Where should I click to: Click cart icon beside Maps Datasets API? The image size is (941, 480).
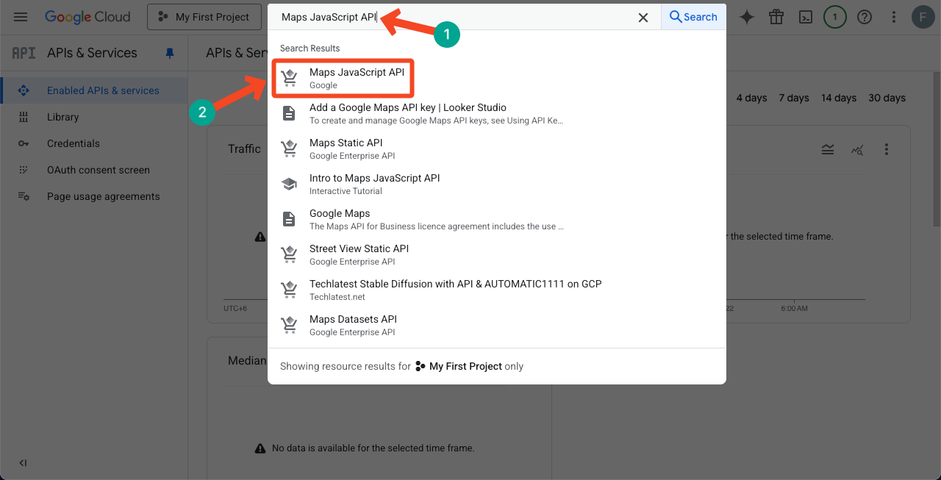[x=290, y=325]
